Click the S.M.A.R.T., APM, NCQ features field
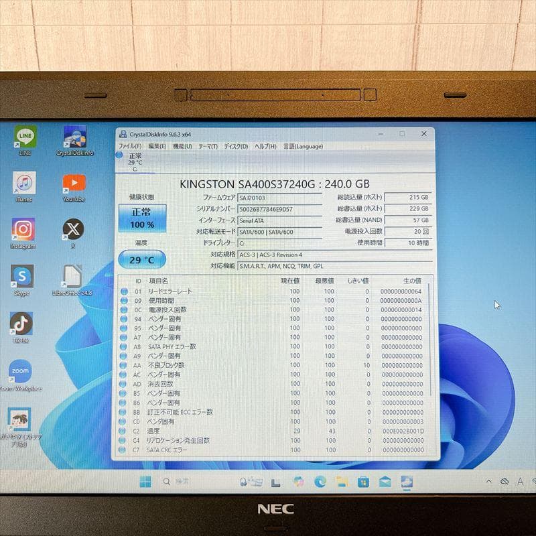536x536 pixels. point(335,266)
